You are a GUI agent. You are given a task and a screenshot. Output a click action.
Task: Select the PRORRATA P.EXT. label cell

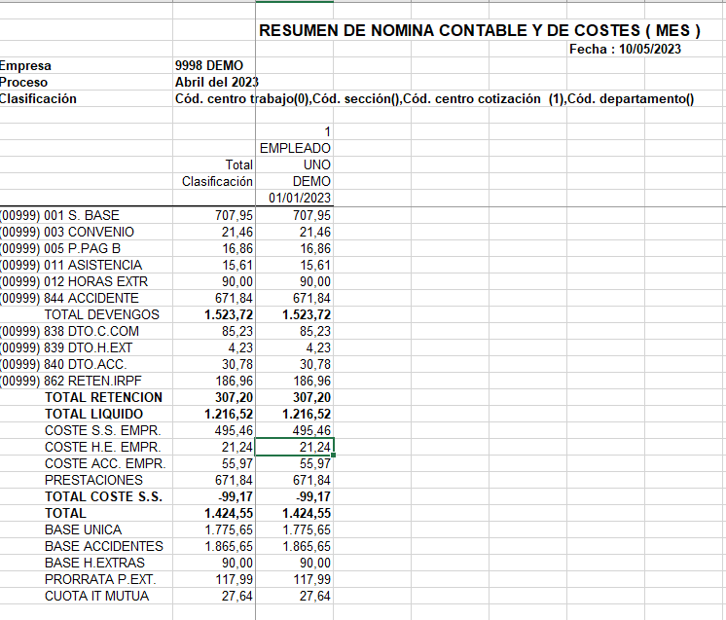[x=86, y=579]
